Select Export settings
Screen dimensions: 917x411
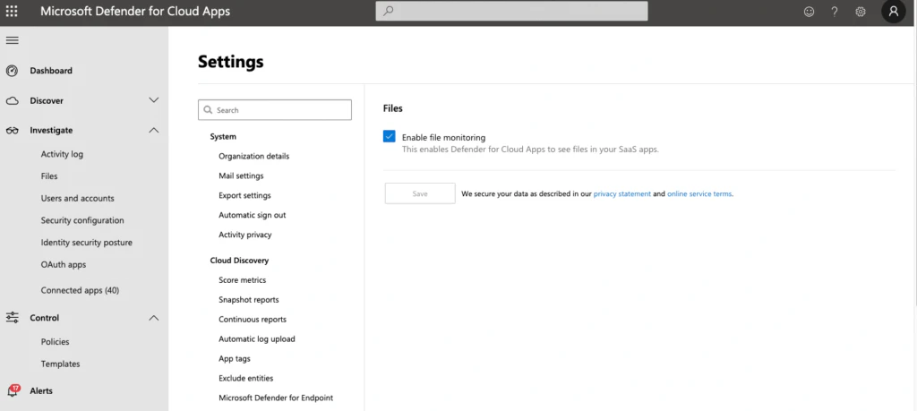pyautogui.click(x=244, y=196)
